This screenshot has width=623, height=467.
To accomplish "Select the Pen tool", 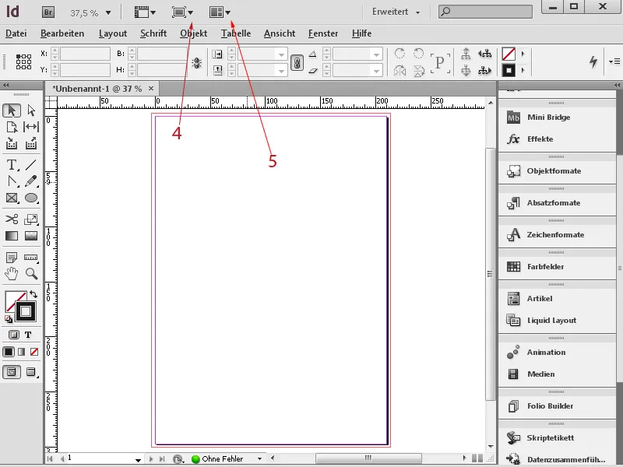I will click(11, 181).
